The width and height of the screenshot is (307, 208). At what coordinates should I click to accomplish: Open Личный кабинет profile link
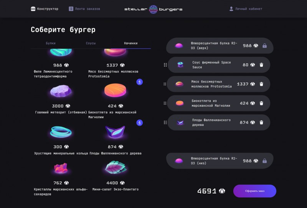pos(246,9)
